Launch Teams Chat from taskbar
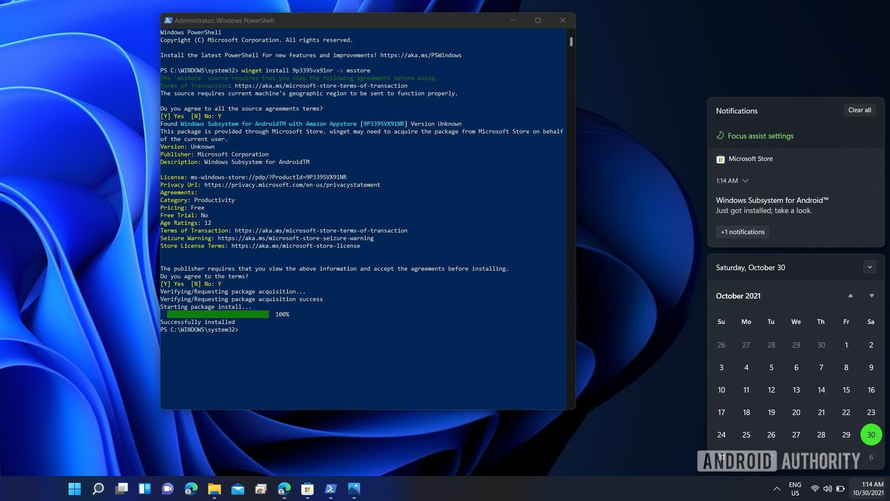Image resolution: width=890 pixels, height=501 pixels. tap(168, 488)
